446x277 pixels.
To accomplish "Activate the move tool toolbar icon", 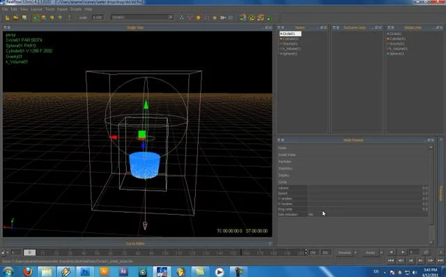I will (x=44, y=17).
